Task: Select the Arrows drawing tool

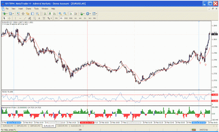Action: pyautogui.click(x=49, y=18)
